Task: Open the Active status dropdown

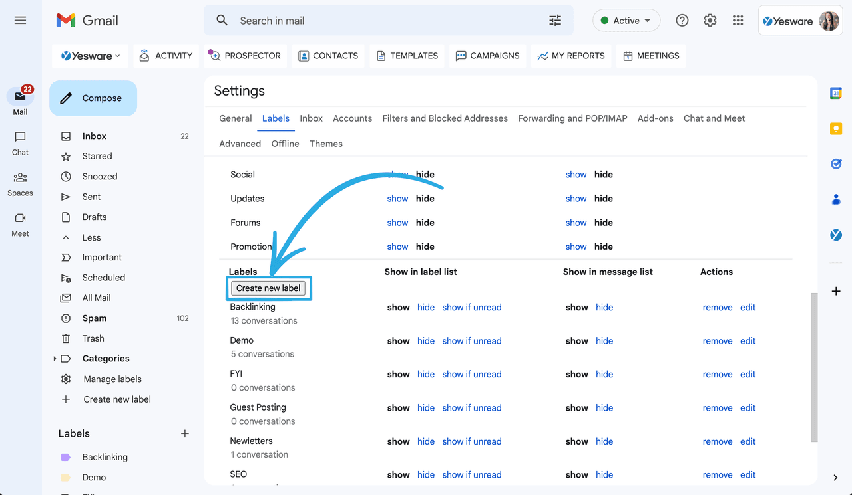Action: coord(626,20)
